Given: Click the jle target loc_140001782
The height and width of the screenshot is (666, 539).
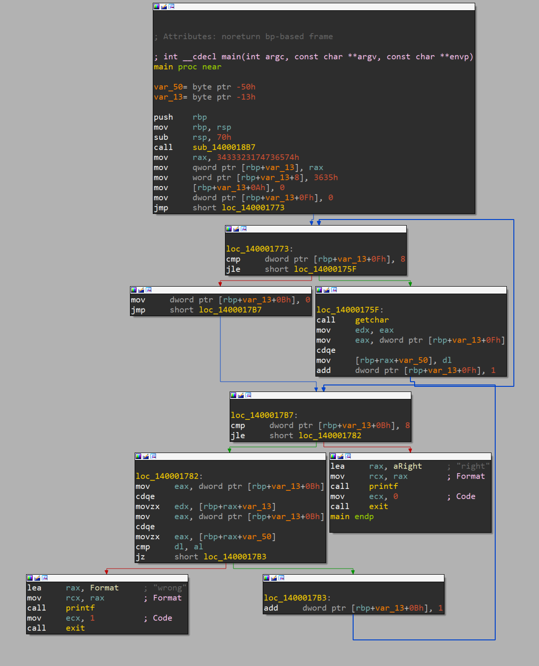Looking at the screenshot, I should point(329,436).
